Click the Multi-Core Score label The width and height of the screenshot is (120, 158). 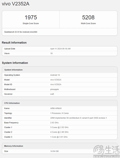coord(88,23)
